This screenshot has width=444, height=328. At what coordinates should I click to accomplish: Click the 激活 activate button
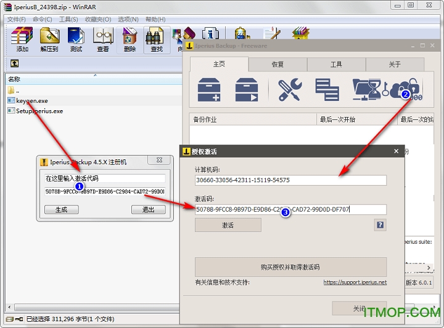click(x=228, y=225)
